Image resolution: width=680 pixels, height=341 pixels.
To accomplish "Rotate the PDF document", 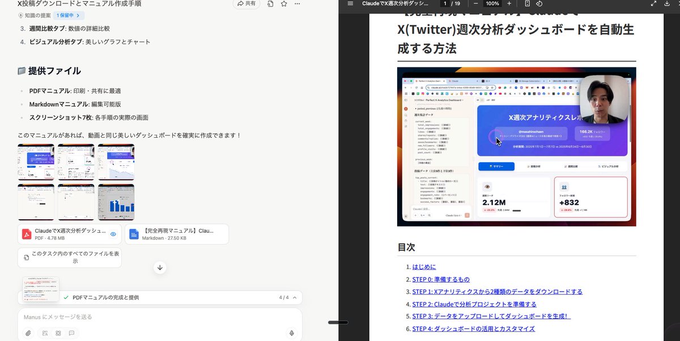I will (540, 3).
